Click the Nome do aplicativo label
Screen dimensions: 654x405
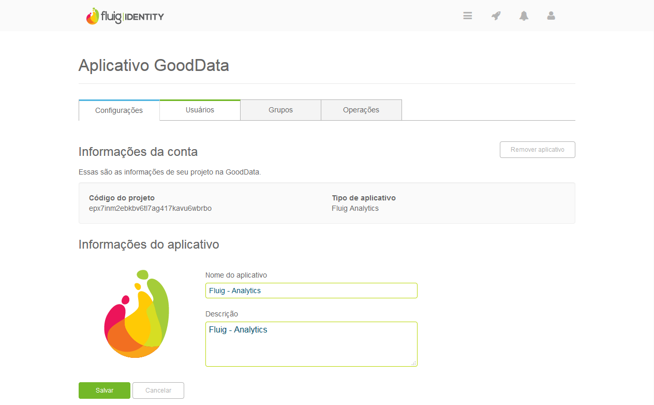click(236, 275)
